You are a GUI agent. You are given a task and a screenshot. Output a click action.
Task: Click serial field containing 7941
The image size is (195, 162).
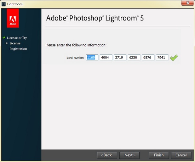click(x=162, y=58)
